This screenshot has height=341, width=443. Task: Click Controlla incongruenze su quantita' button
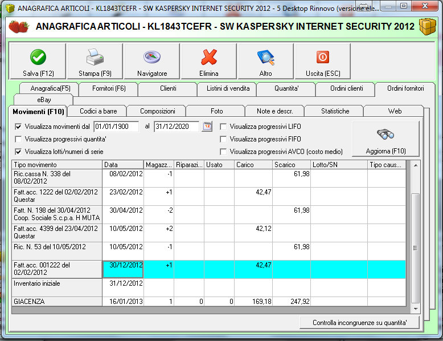[359, 323]
